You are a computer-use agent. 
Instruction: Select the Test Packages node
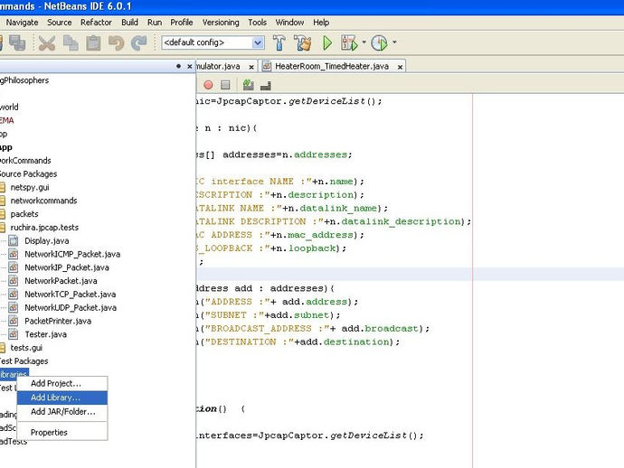pyautogui.click(x=24, y=361)
